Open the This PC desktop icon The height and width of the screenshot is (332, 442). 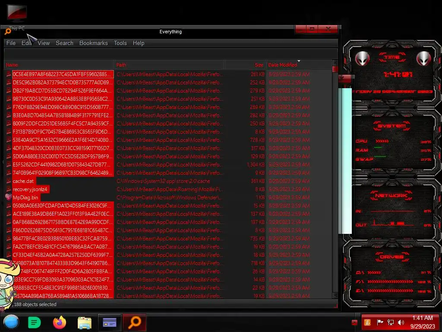17,17
